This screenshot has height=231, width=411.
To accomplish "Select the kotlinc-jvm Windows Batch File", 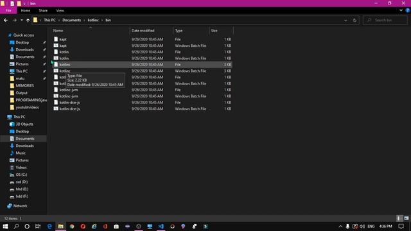I will 143,96.
